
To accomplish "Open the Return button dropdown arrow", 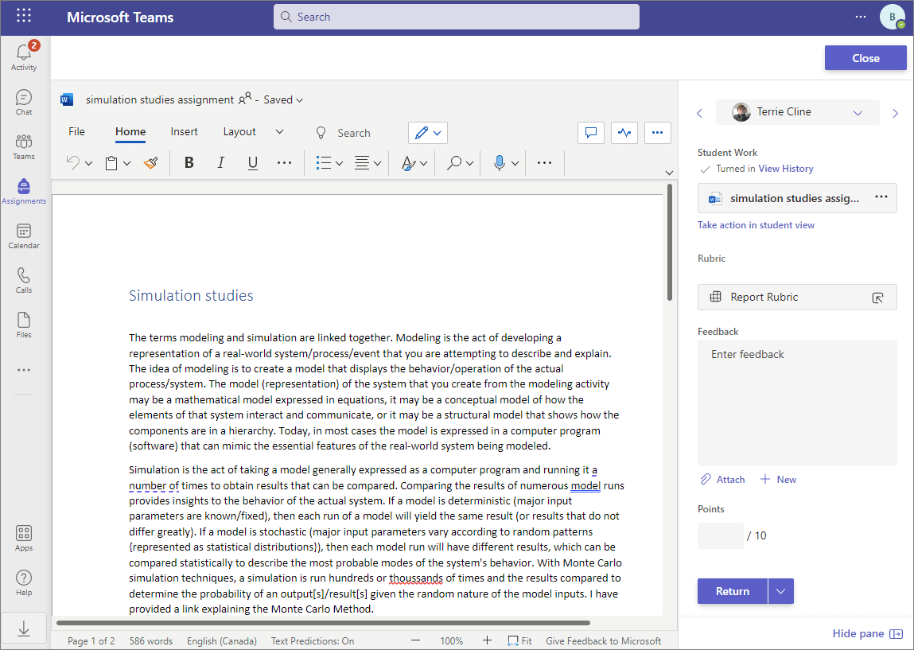I will [780, 591].
